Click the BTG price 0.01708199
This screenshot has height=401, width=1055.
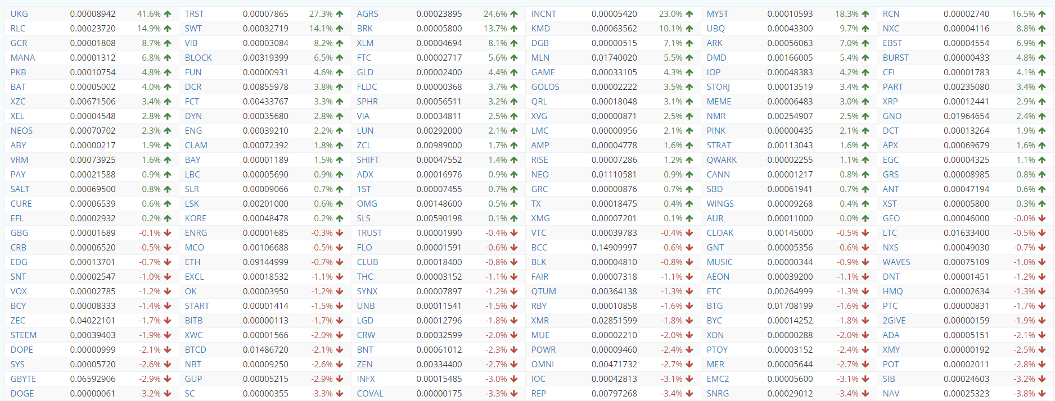[790, 306]
